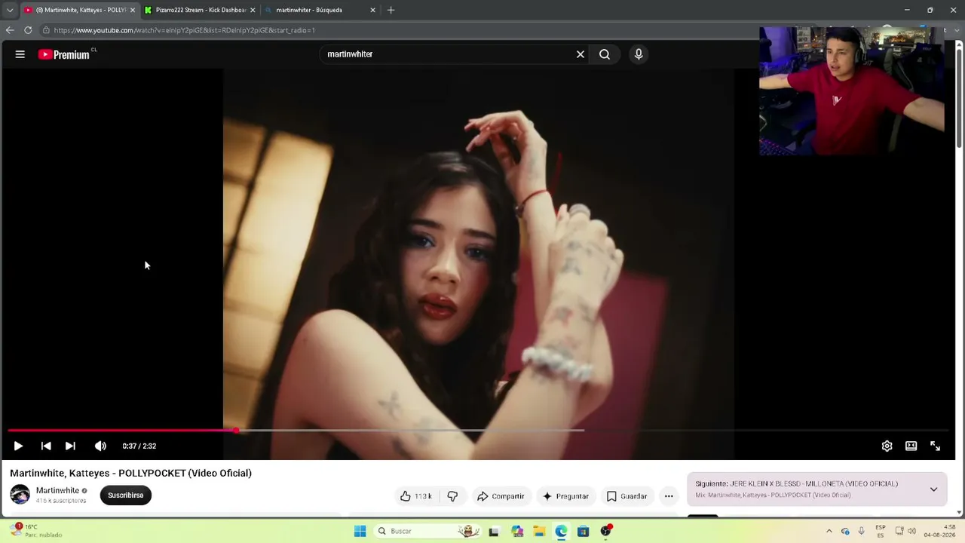Switch to the Edge browser taskbar icon

tap(562, 531)
